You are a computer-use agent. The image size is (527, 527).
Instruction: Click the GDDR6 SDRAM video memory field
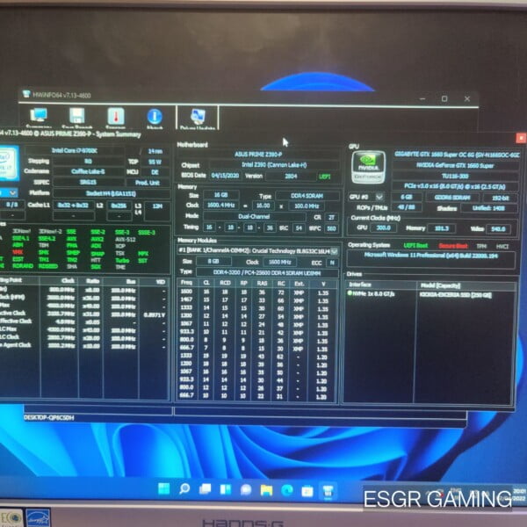point(451,198)
